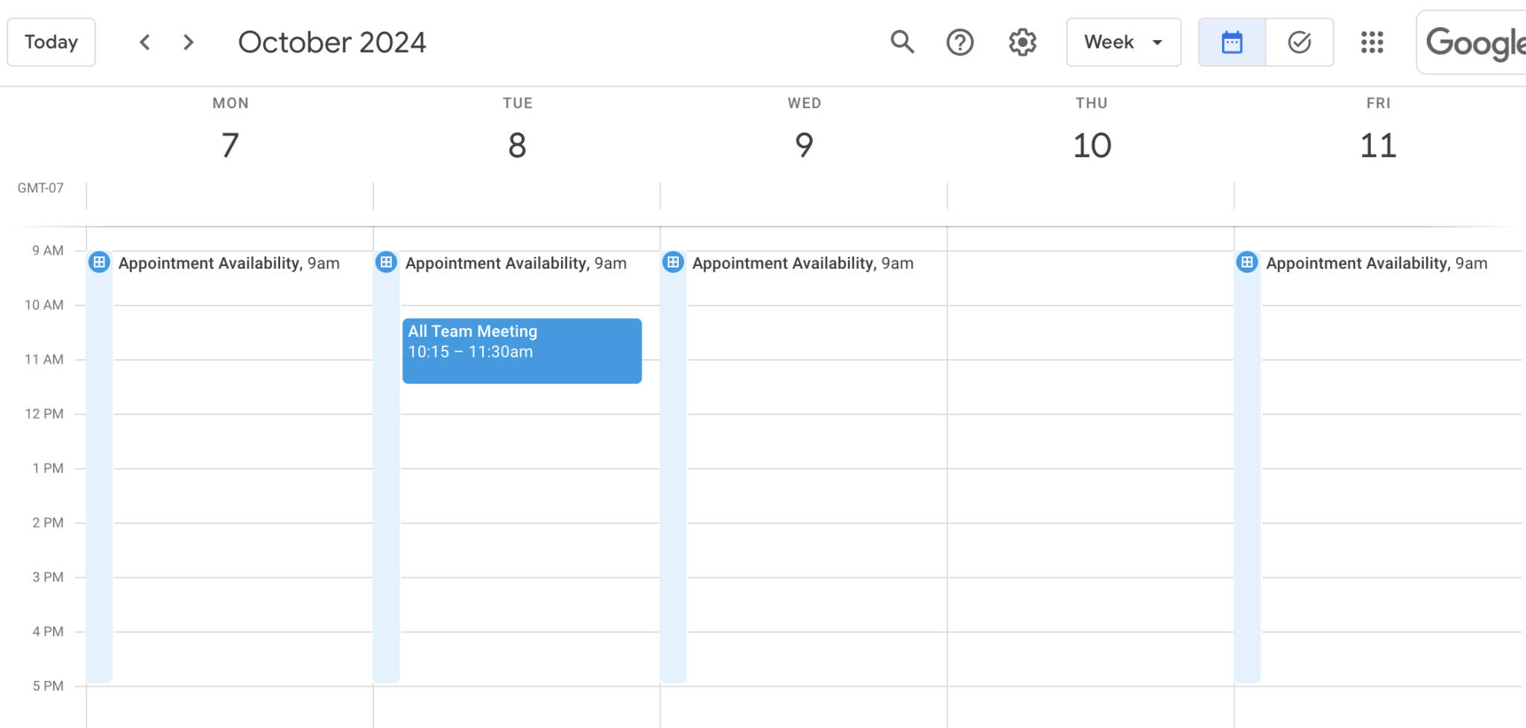
Task: Click the Today button
Action: tap(51, 42)
